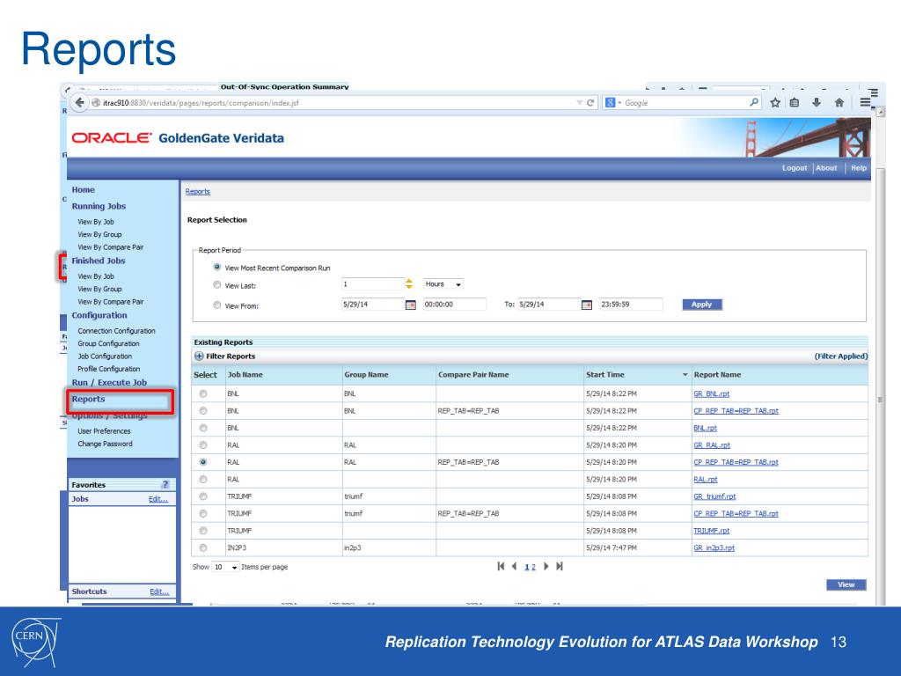This screenshot has width=901, height=676.
Task: Open Running Jobs section
Action: [x=99, y=206]
